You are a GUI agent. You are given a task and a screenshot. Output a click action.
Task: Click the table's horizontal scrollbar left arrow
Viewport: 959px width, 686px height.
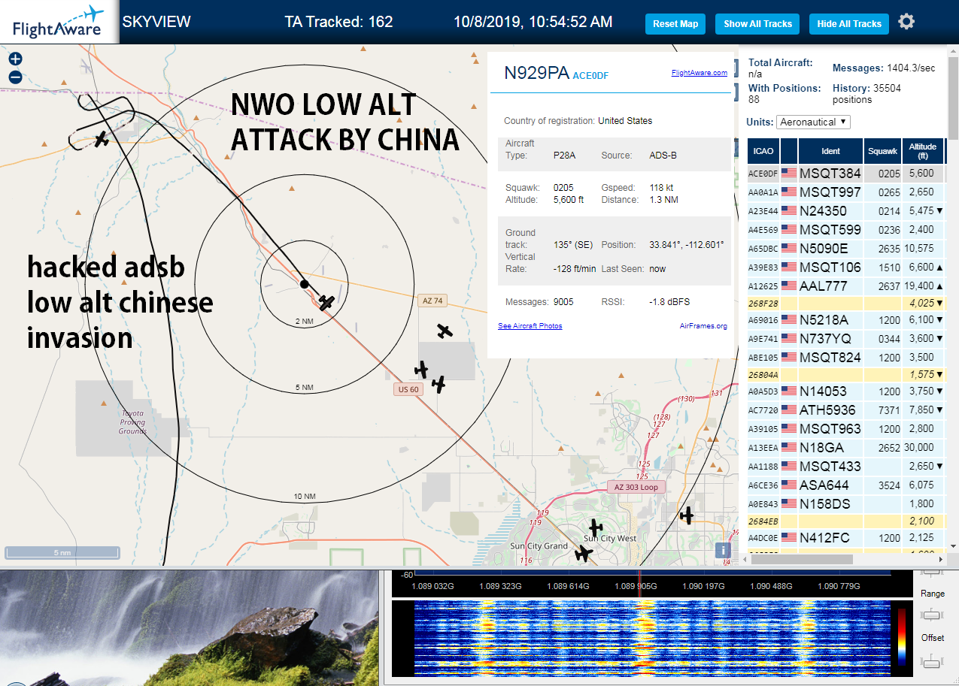(x=747, y=559)
